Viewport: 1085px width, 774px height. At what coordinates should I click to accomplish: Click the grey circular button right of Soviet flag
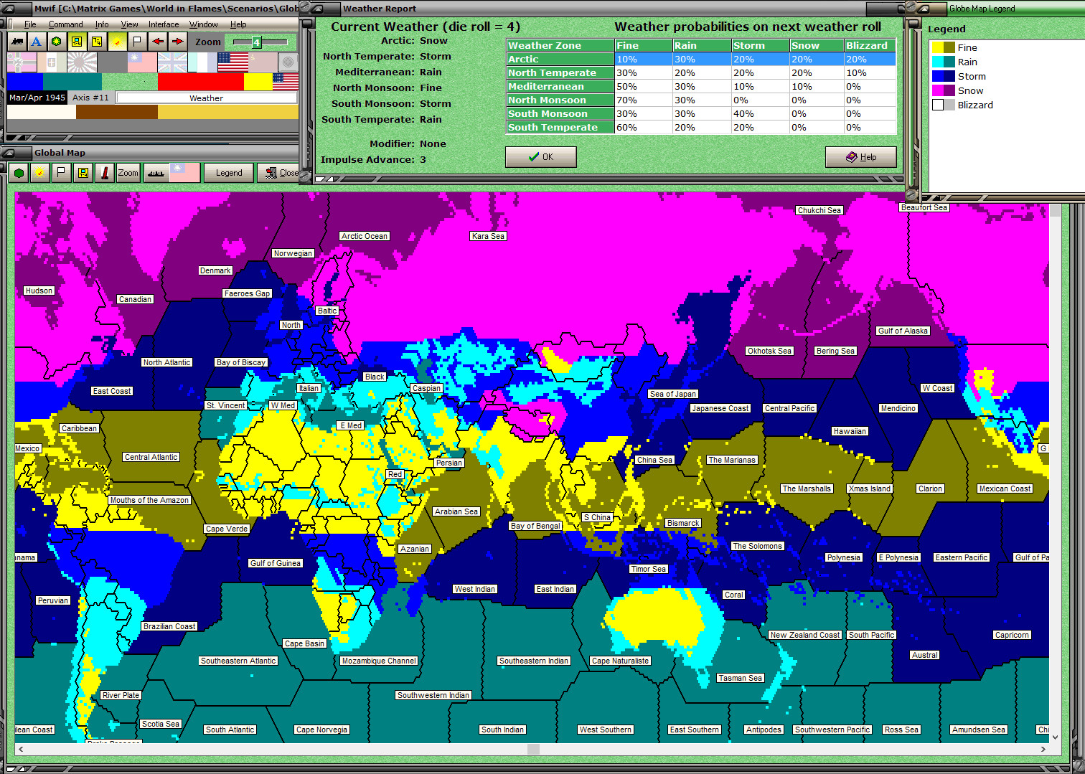288,62
